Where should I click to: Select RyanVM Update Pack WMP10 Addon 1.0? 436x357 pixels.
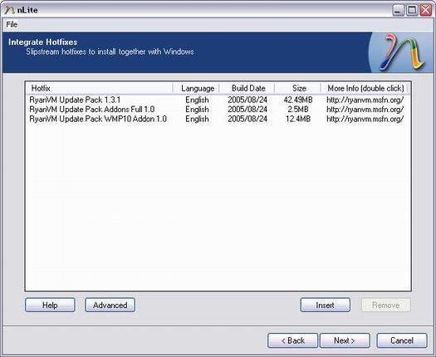(x=98, y=119)
